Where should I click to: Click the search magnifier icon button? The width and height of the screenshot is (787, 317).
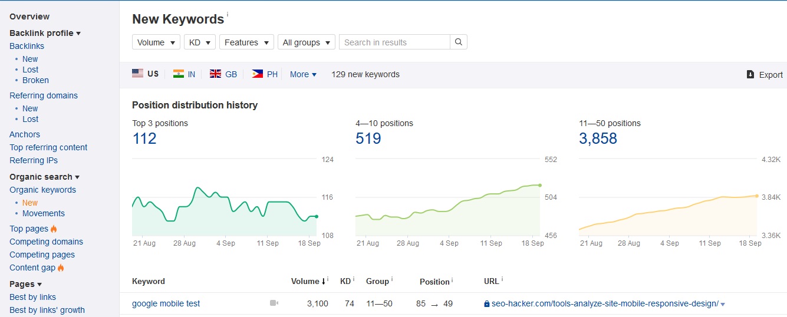[459, 42]
